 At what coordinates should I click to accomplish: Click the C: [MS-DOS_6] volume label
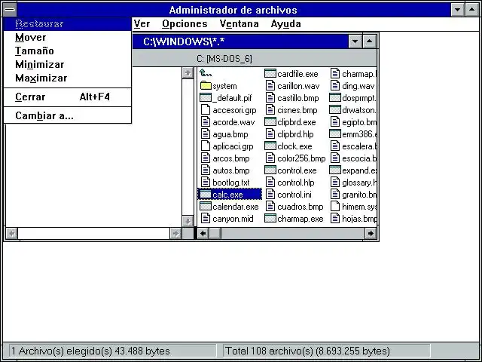(x=224, y=59)
